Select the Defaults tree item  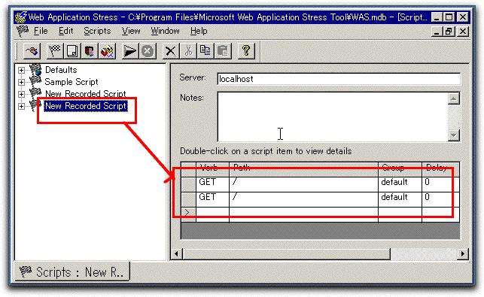tap(61, 70)
